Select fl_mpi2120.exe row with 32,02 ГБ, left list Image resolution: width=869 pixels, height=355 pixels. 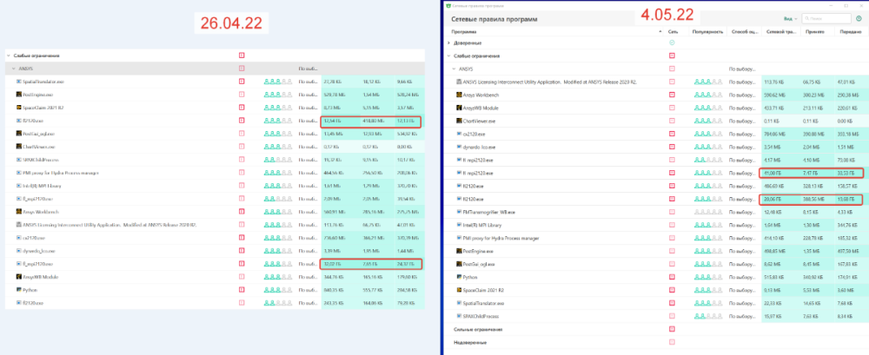click(215, 264)
